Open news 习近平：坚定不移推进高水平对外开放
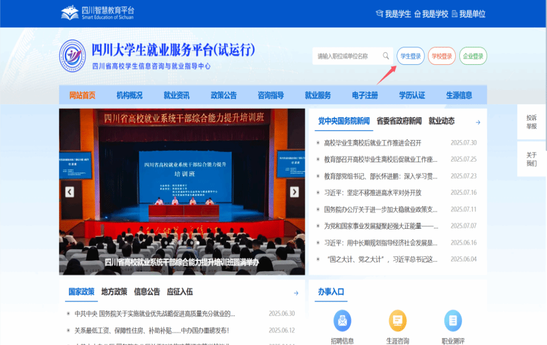Viewport: 547px width, 345px height. pyautogui.click(x=373, y=193)
